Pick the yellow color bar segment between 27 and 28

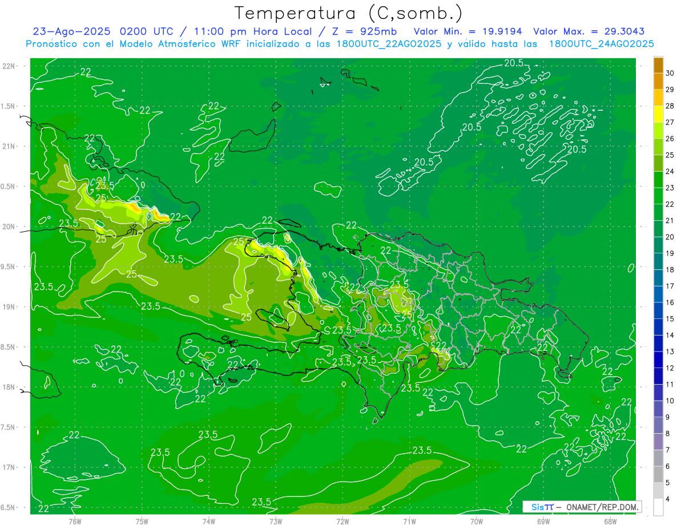[x=658, y=114]
